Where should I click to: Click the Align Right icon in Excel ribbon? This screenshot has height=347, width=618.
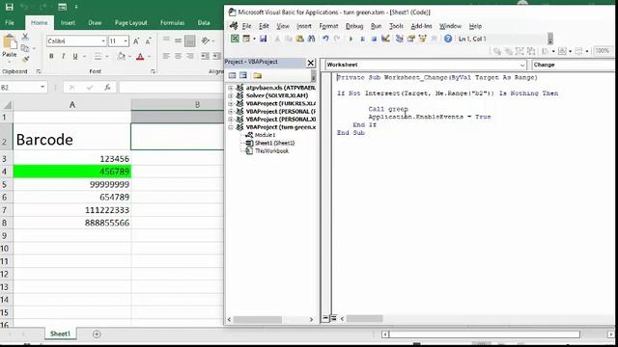190,56
